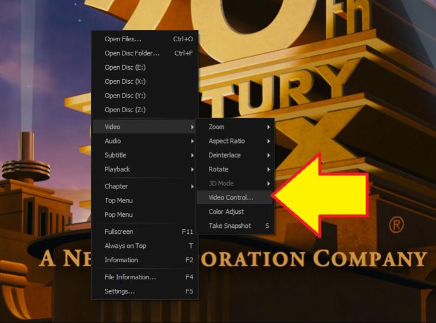Select Open Disc (Y:)
This screenshot has height=323, width=436.
(x=144, y=96)
